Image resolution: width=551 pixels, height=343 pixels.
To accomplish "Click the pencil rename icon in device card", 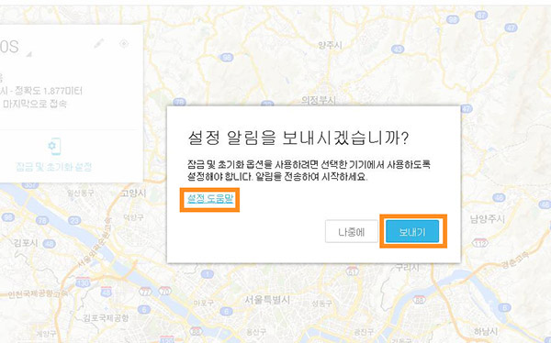I will tap(99, 44).
